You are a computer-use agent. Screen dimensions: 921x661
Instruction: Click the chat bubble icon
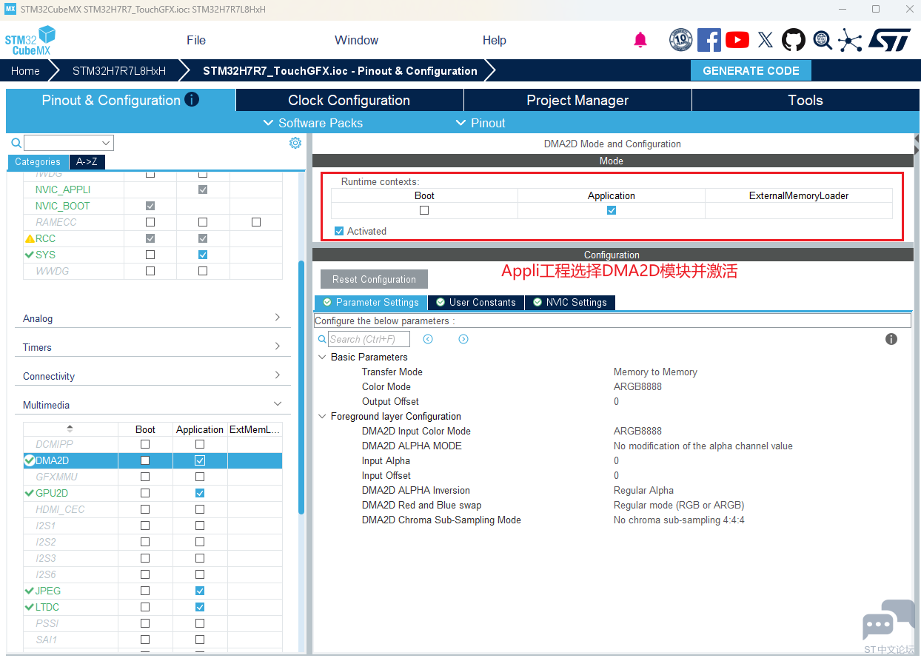tap(888, 620)
